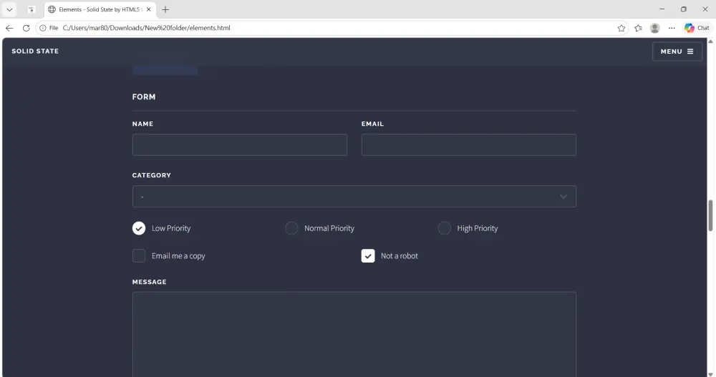View site information File icon
The height and width of the screenshot is (377, 716).
click(x=49, y=28)
